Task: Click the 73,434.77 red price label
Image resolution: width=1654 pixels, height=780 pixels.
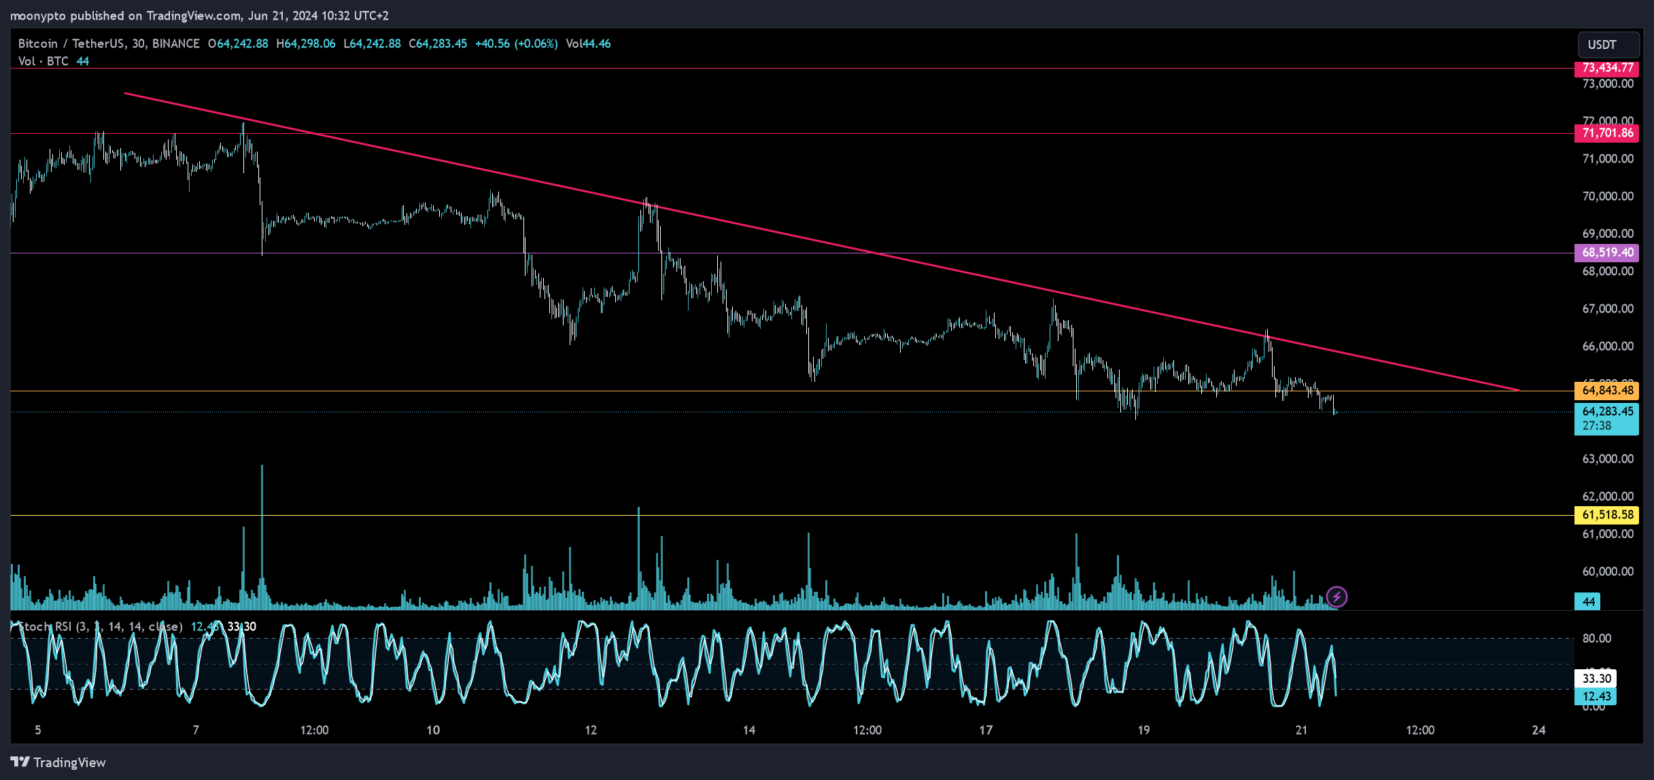Action: pos(1607,68)
